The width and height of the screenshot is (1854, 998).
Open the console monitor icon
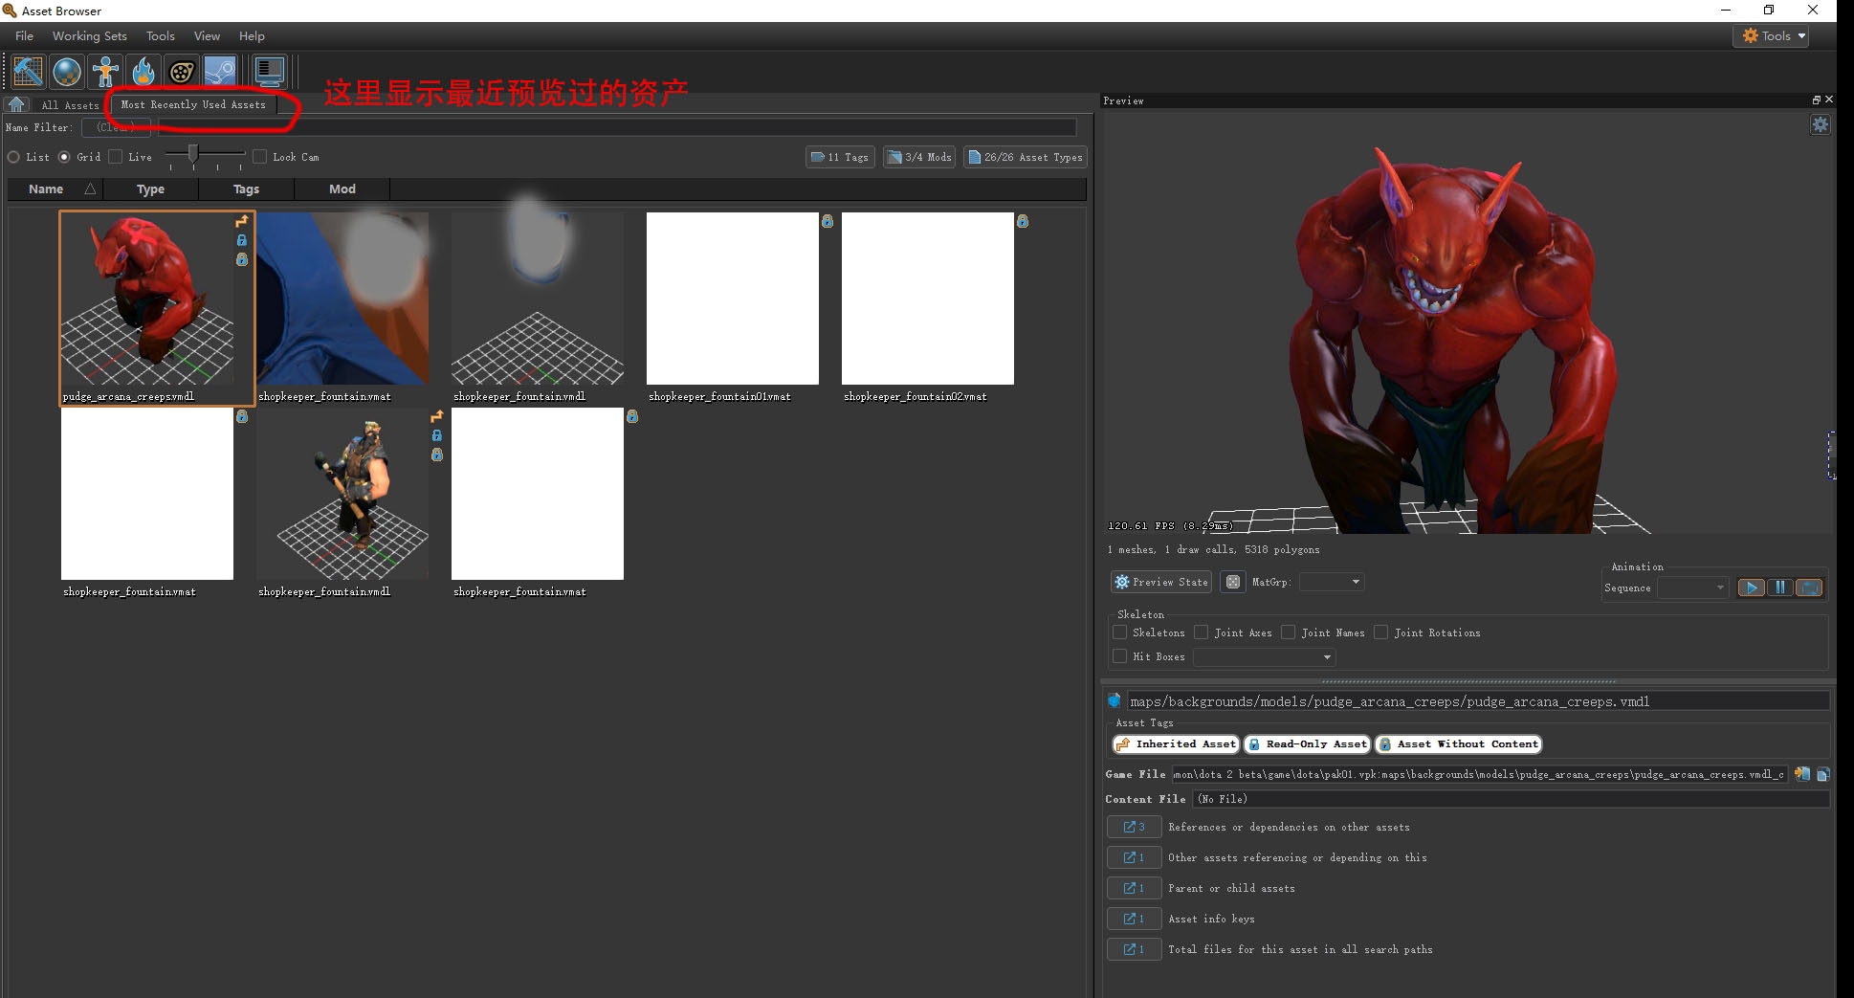click(270, 71)
